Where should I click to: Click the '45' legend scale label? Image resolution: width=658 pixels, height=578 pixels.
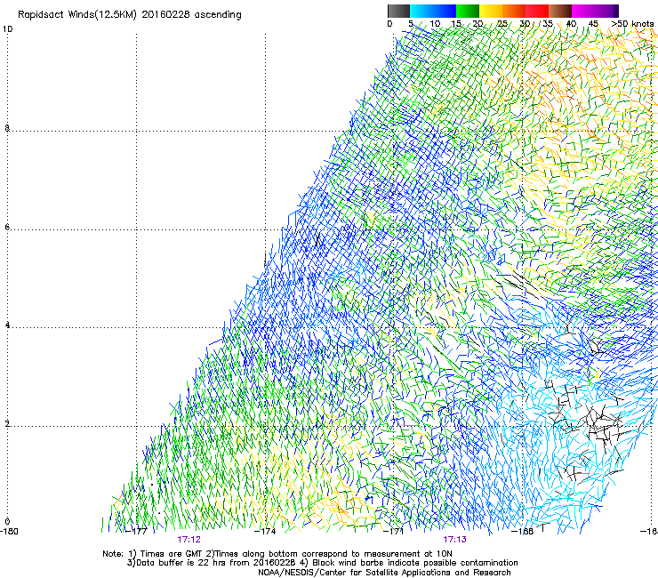pyautogui.click(x=593, y=23)
